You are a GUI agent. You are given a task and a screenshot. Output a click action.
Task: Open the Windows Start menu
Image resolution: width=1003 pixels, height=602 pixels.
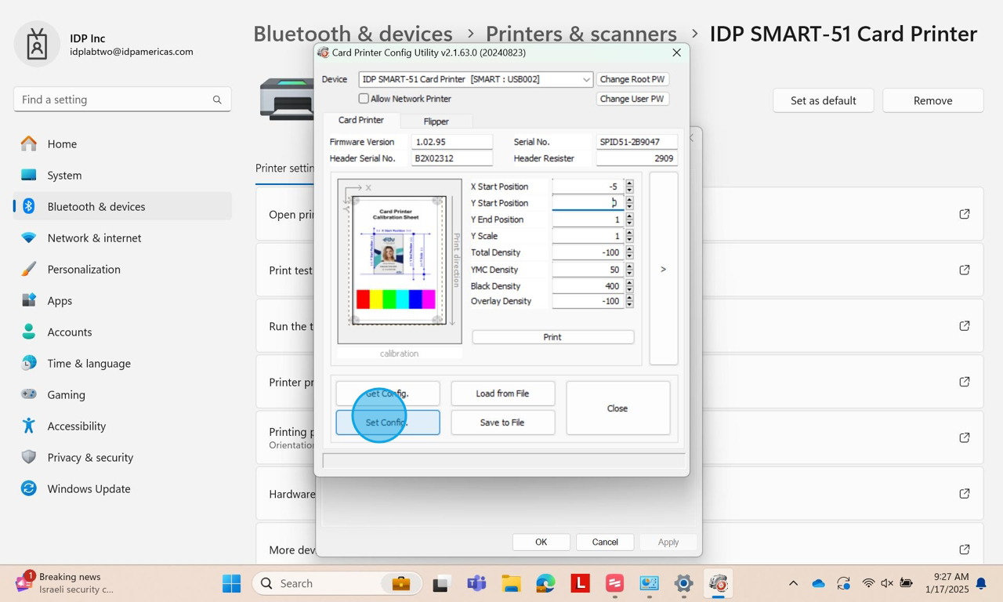click(x=232, y=583)
